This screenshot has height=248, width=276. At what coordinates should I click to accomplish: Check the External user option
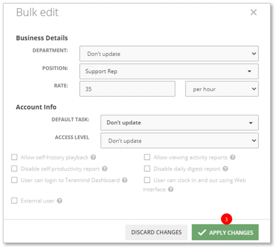pyautogui.click(x=14, y=201)
